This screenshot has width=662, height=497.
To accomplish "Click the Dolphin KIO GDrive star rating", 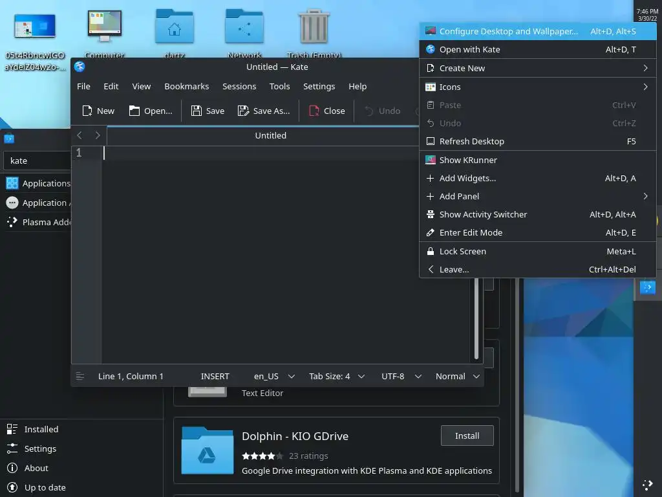I will pyautogui.click(x=262, y=456).
